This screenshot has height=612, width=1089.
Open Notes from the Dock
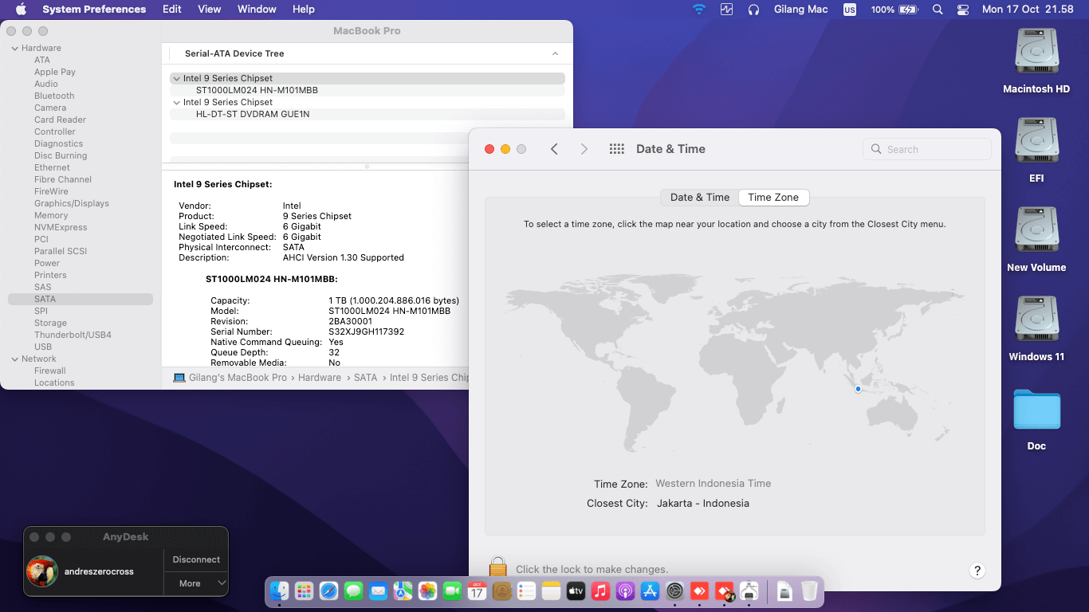point(551,590)
